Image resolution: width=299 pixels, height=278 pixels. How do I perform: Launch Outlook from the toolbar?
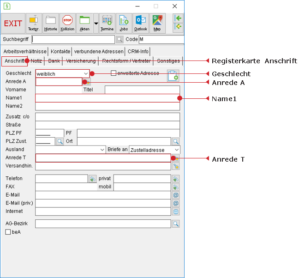tap(141, 24)
